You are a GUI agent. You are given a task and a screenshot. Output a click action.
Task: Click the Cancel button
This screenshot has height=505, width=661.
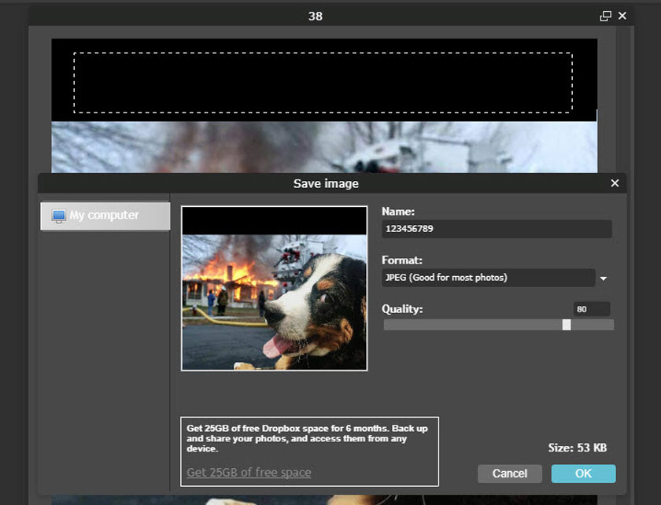pos(510,474)
